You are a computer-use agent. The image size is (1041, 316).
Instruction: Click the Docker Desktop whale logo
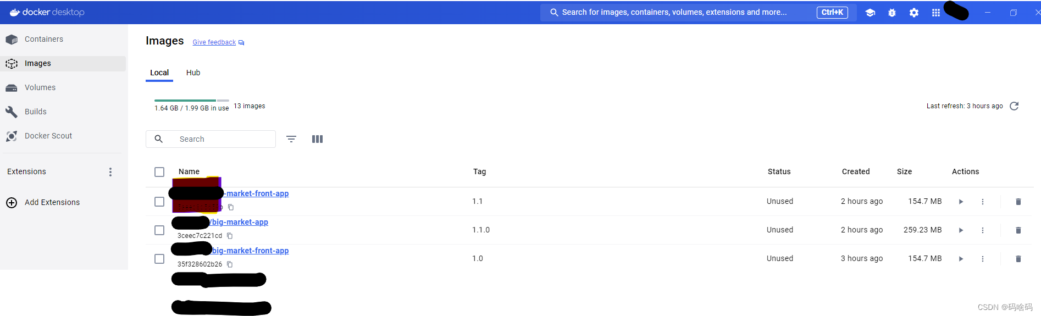(15, 12)
